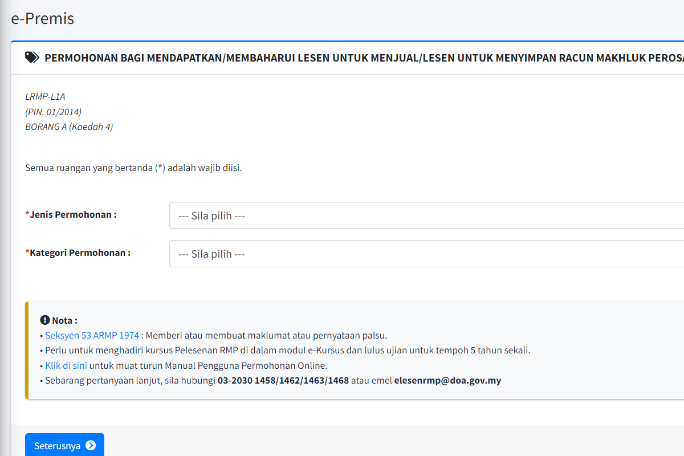Viewport: 684px width, 456px height.
Task: Click the exclamation icon next to Nota
Action: (x=45, y=320)
